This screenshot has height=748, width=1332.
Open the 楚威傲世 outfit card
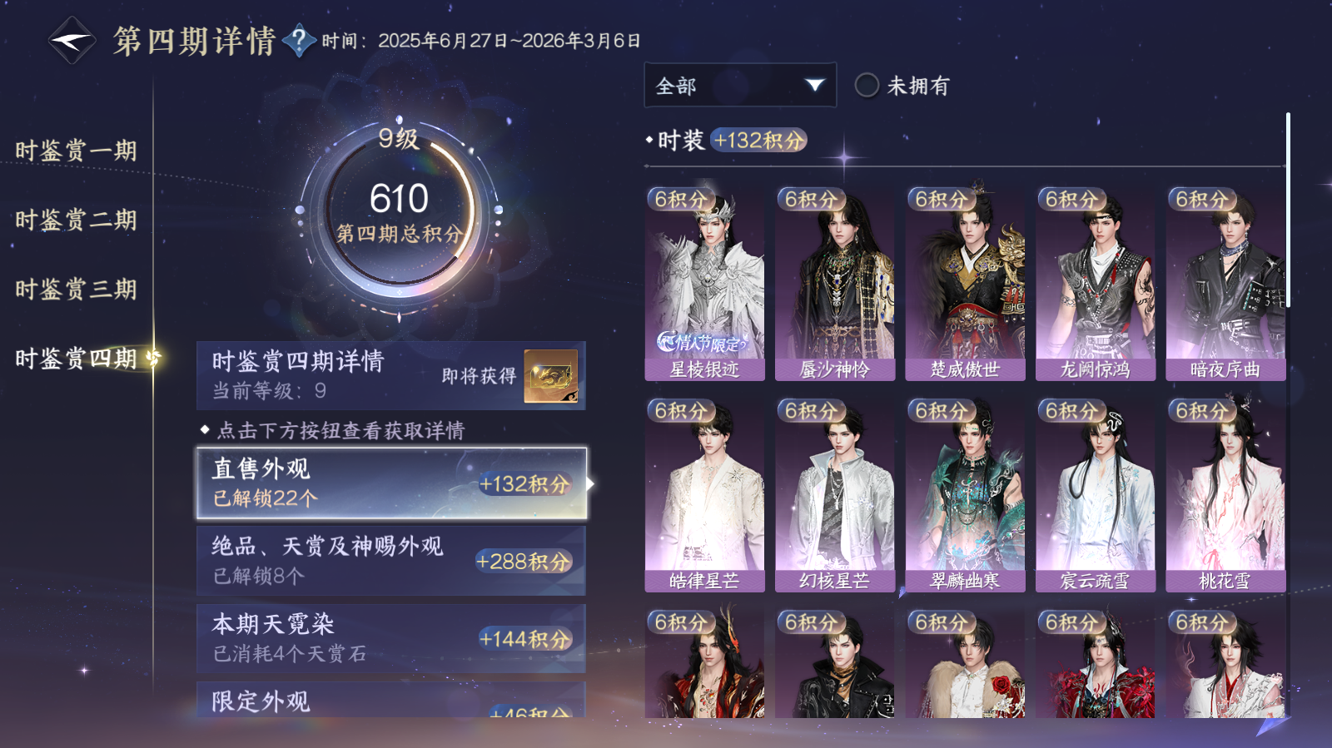click(x=965, y=283)
